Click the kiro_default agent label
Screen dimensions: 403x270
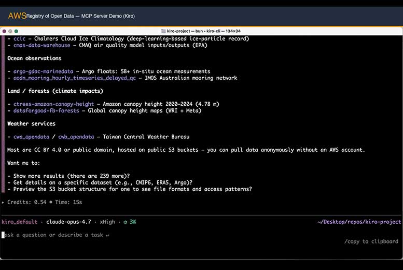point(20,222)
